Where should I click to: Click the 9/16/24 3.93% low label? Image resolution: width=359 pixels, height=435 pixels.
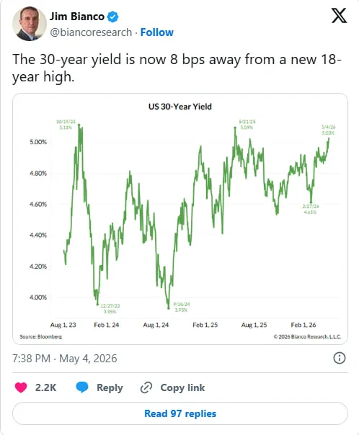pyautogui.click(x=182, y=307)
